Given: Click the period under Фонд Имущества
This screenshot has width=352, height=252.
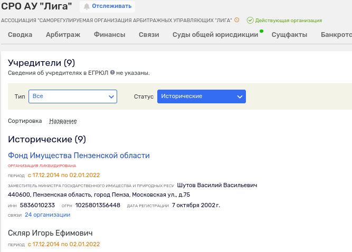Looking at the screenshot, I should [x=64, y=175].
